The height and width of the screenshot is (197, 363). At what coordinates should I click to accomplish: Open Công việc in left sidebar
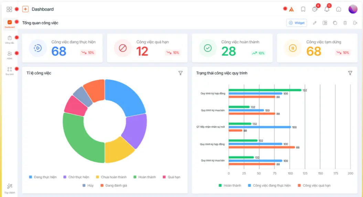(x=10, y=39)
